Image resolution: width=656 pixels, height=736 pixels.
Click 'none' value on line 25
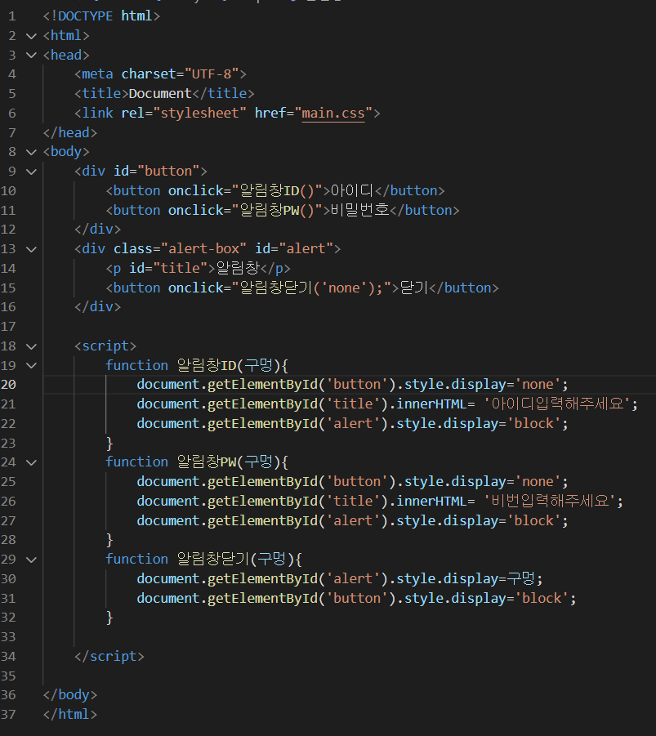538,482
